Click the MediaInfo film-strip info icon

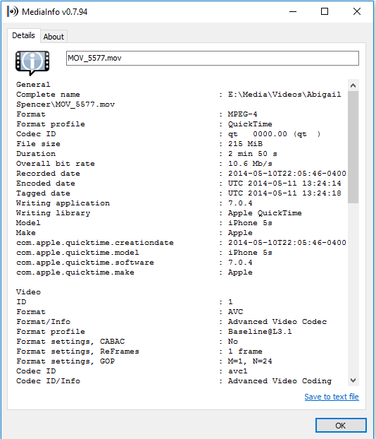click(x=32, y=63)
